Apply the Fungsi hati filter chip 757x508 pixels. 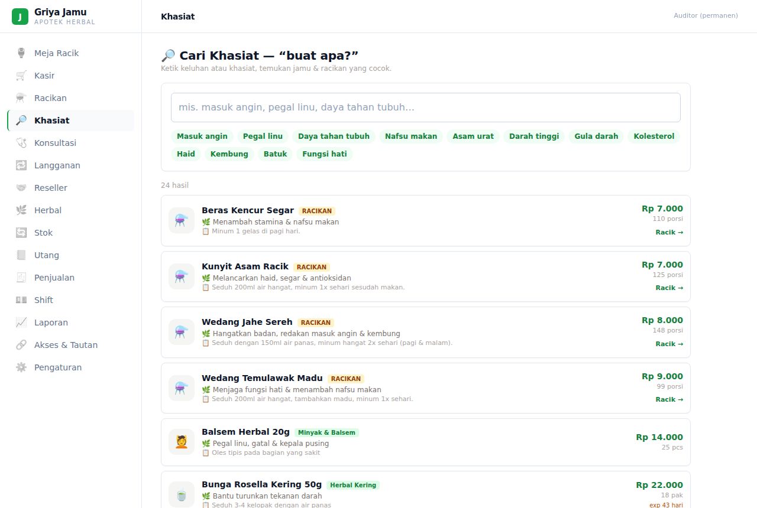[325, 154]
